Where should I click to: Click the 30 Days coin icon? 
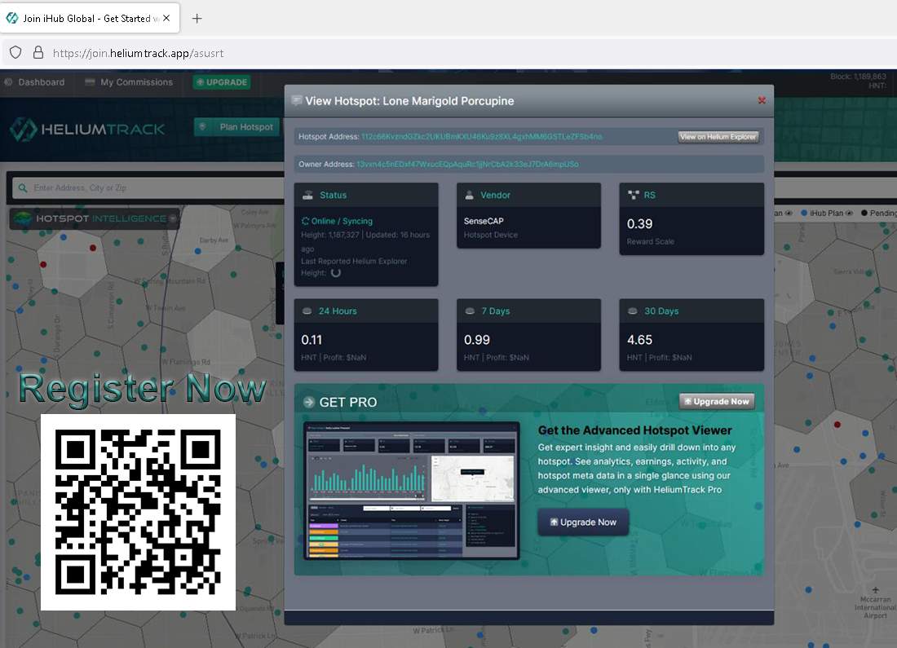[x=633, y=311]
